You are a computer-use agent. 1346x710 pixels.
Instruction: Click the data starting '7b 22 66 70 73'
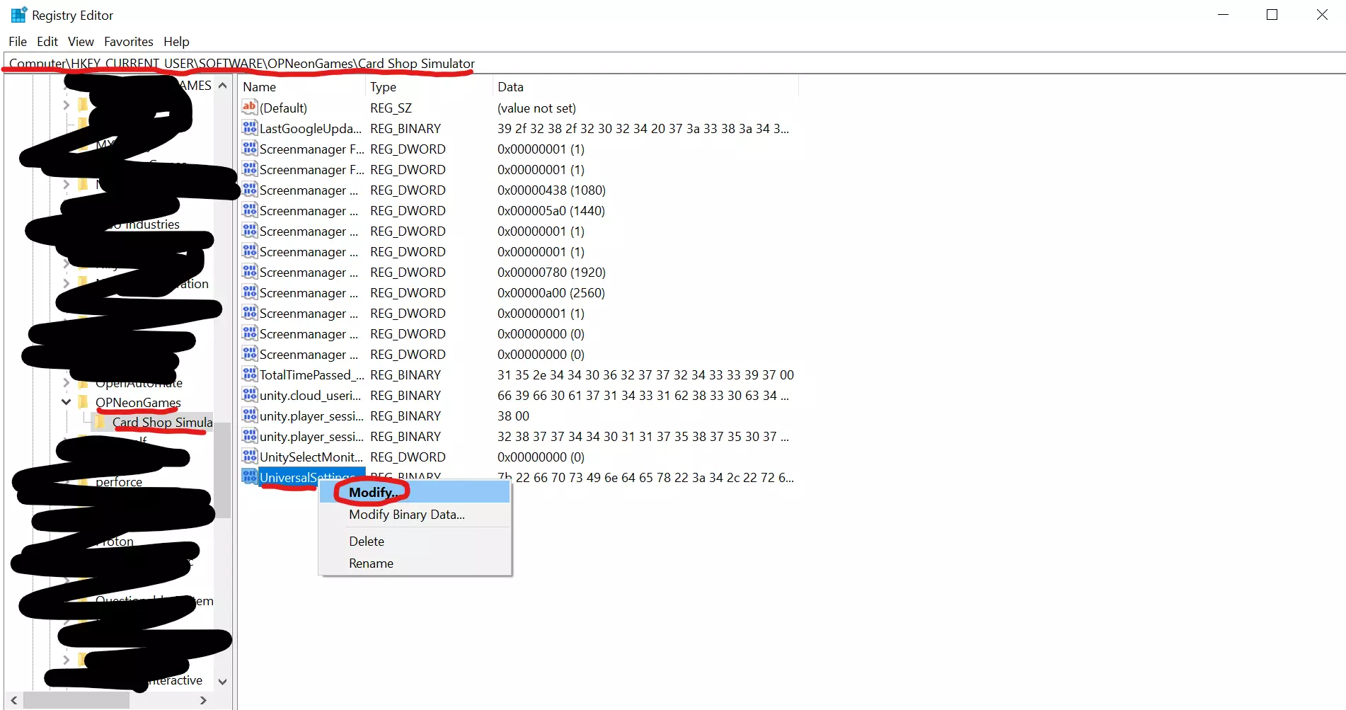coord(645,477)
